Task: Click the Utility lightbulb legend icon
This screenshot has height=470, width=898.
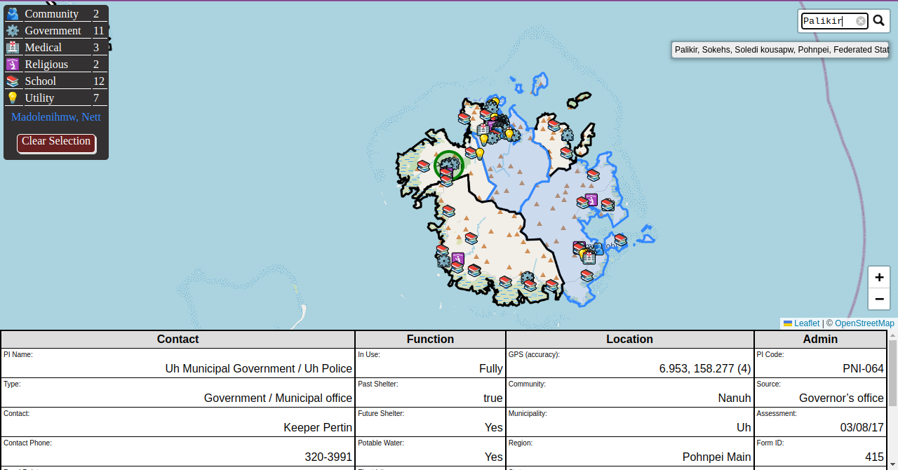Action: tap(13, 98)
